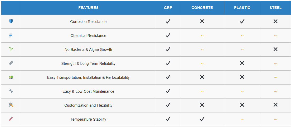Viewport: 292px width, 128px height.
Task: Click Plastic tilde for Chemical Resistance
Action: pyautogui.click(x=242, y=36)
